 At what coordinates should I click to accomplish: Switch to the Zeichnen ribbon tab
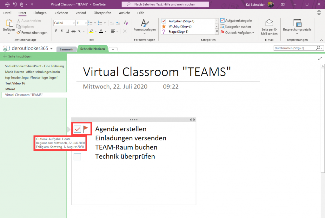(61, 13)
